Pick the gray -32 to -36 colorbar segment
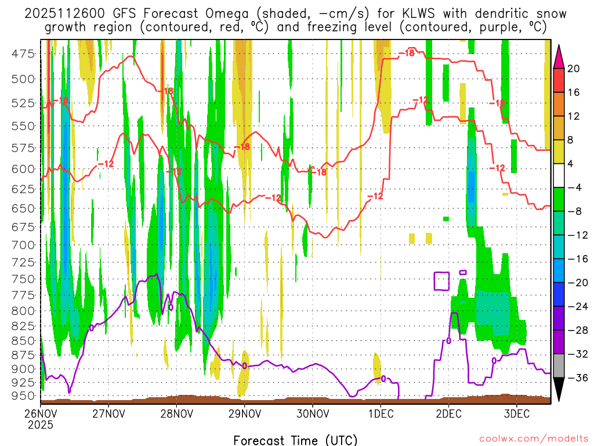This screenshot has height=446, width=594. tap(559, 366)
